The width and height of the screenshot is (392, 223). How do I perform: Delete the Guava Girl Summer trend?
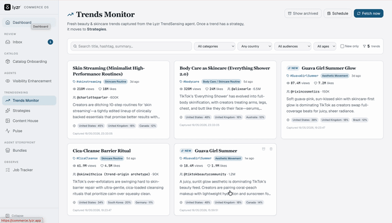(x=271, y=149)
